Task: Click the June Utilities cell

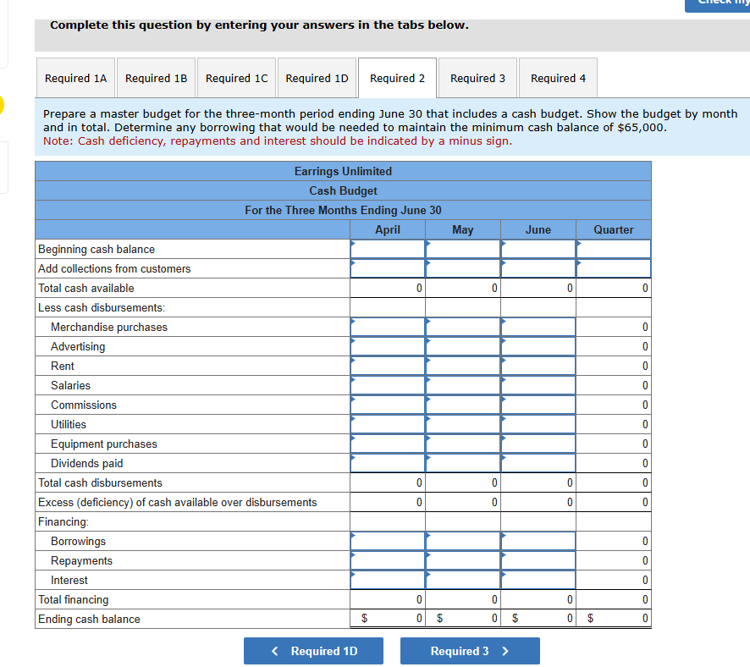Action: tap(538, 425)
